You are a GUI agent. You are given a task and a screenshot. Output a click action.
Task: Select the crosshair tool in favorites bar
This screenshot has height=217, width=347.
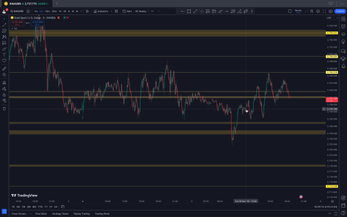pyautogui.click(x=202, y=11)
